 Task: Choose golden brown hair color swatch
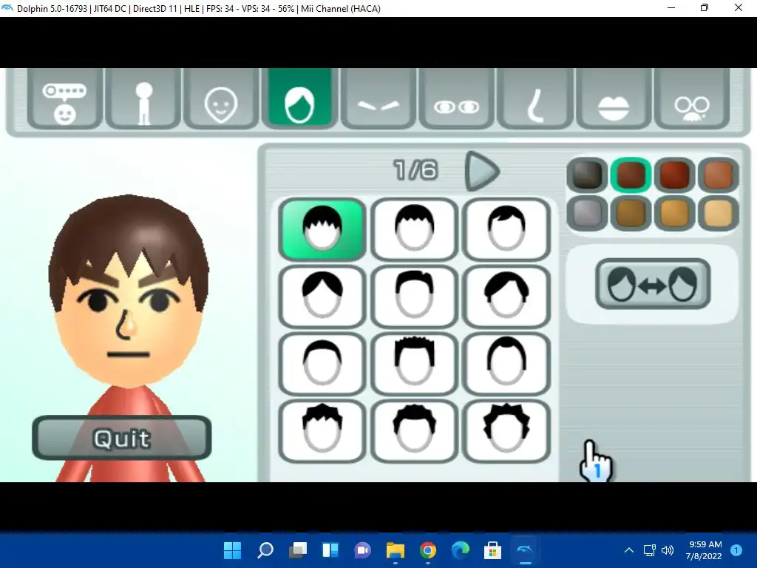(x=631, y=214)
